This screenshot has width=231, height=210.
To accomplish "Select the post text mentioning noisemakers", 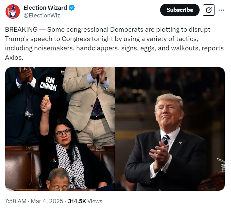I will click(114, 44).
